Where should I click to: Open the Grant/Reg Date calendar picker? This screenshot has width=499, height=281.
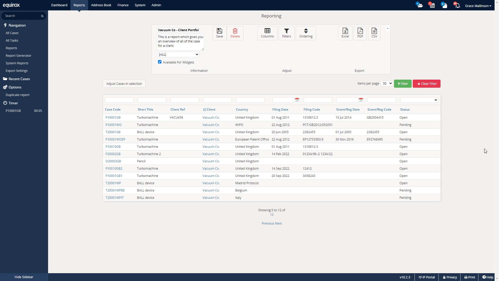(x=361, y=100)
